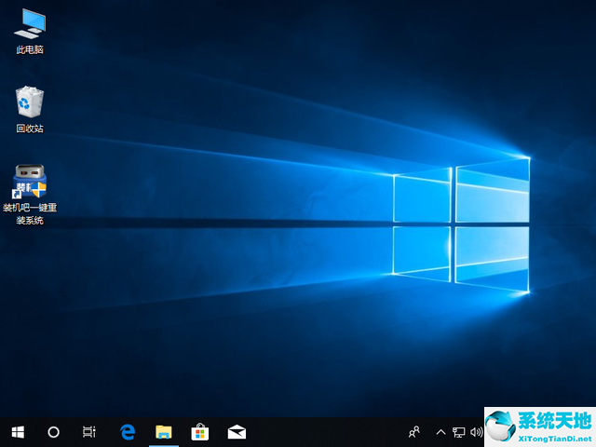Show hidden system tray icons
Viewport: 596px width, 447px height.
440,432
